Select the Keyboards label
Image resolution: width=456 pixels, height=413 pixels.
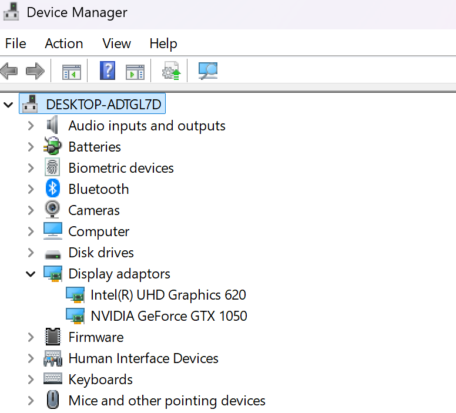click(x=100, y=380)
